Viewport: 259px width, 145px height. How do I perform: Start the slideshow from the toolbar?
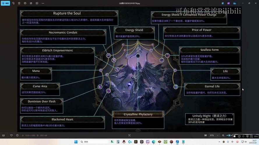(37, 3)
